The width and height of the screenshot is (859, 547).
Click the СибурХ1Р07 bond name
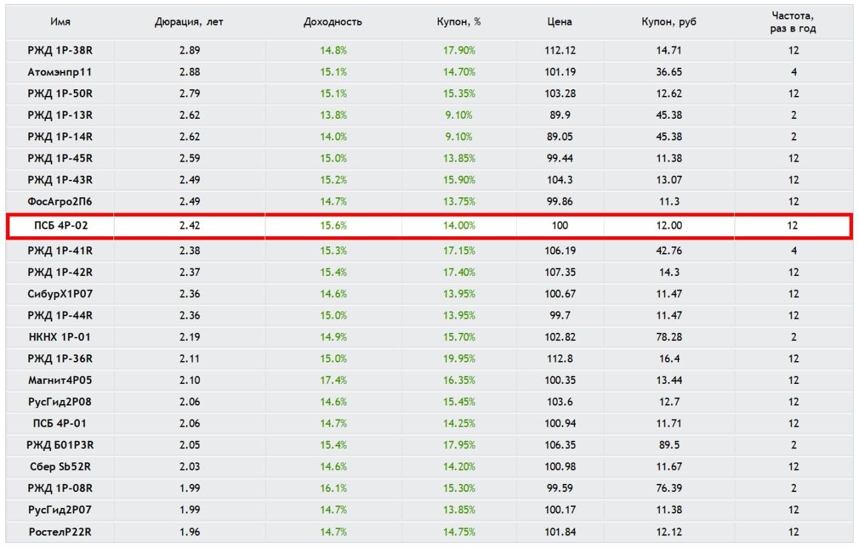point(60,294)
